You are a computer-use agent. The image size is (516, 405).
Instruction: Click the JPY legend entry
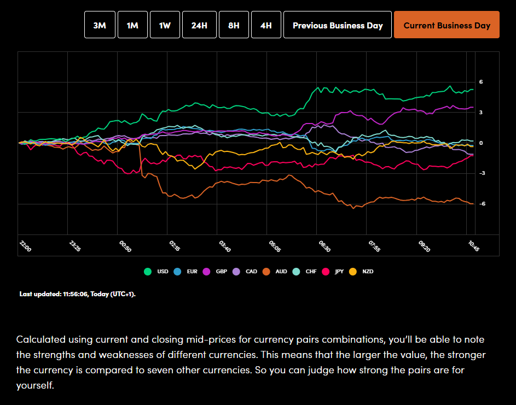point(334,272)
